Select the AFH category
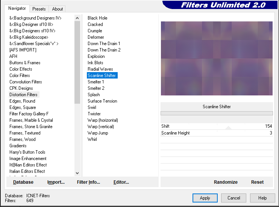279x207 pixels. coord(13,56)
